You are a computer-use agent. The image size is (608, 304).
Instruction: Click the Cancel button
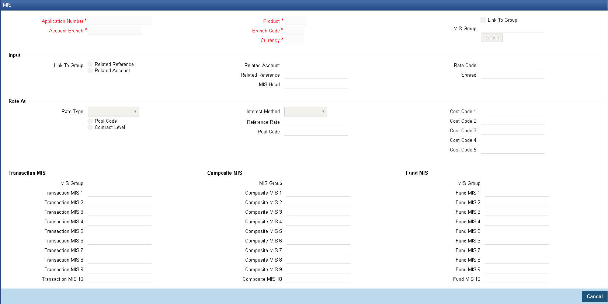tap(594, 296)
